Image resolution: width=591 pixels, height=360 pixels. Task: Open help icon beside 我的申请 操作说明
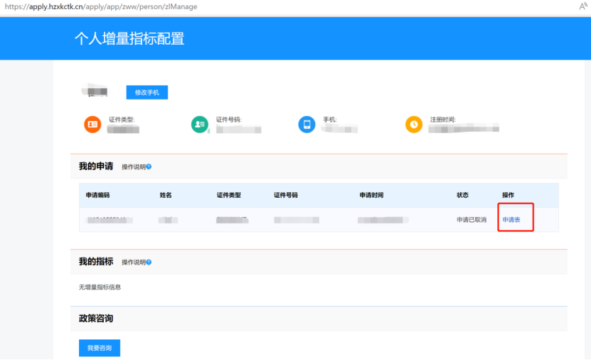pyautogui.click(x=149, y=166)
